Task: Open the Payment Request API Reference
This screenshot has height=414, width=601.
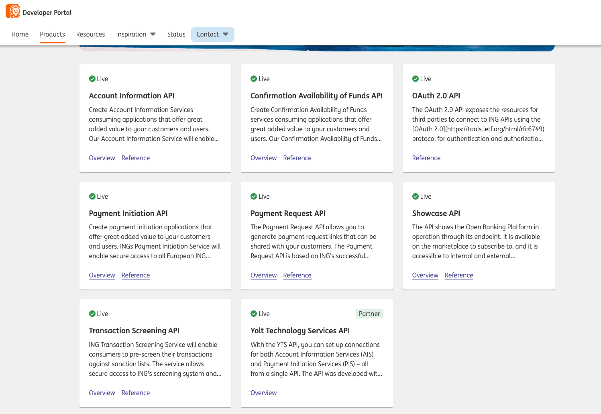Action: point(297,275)
